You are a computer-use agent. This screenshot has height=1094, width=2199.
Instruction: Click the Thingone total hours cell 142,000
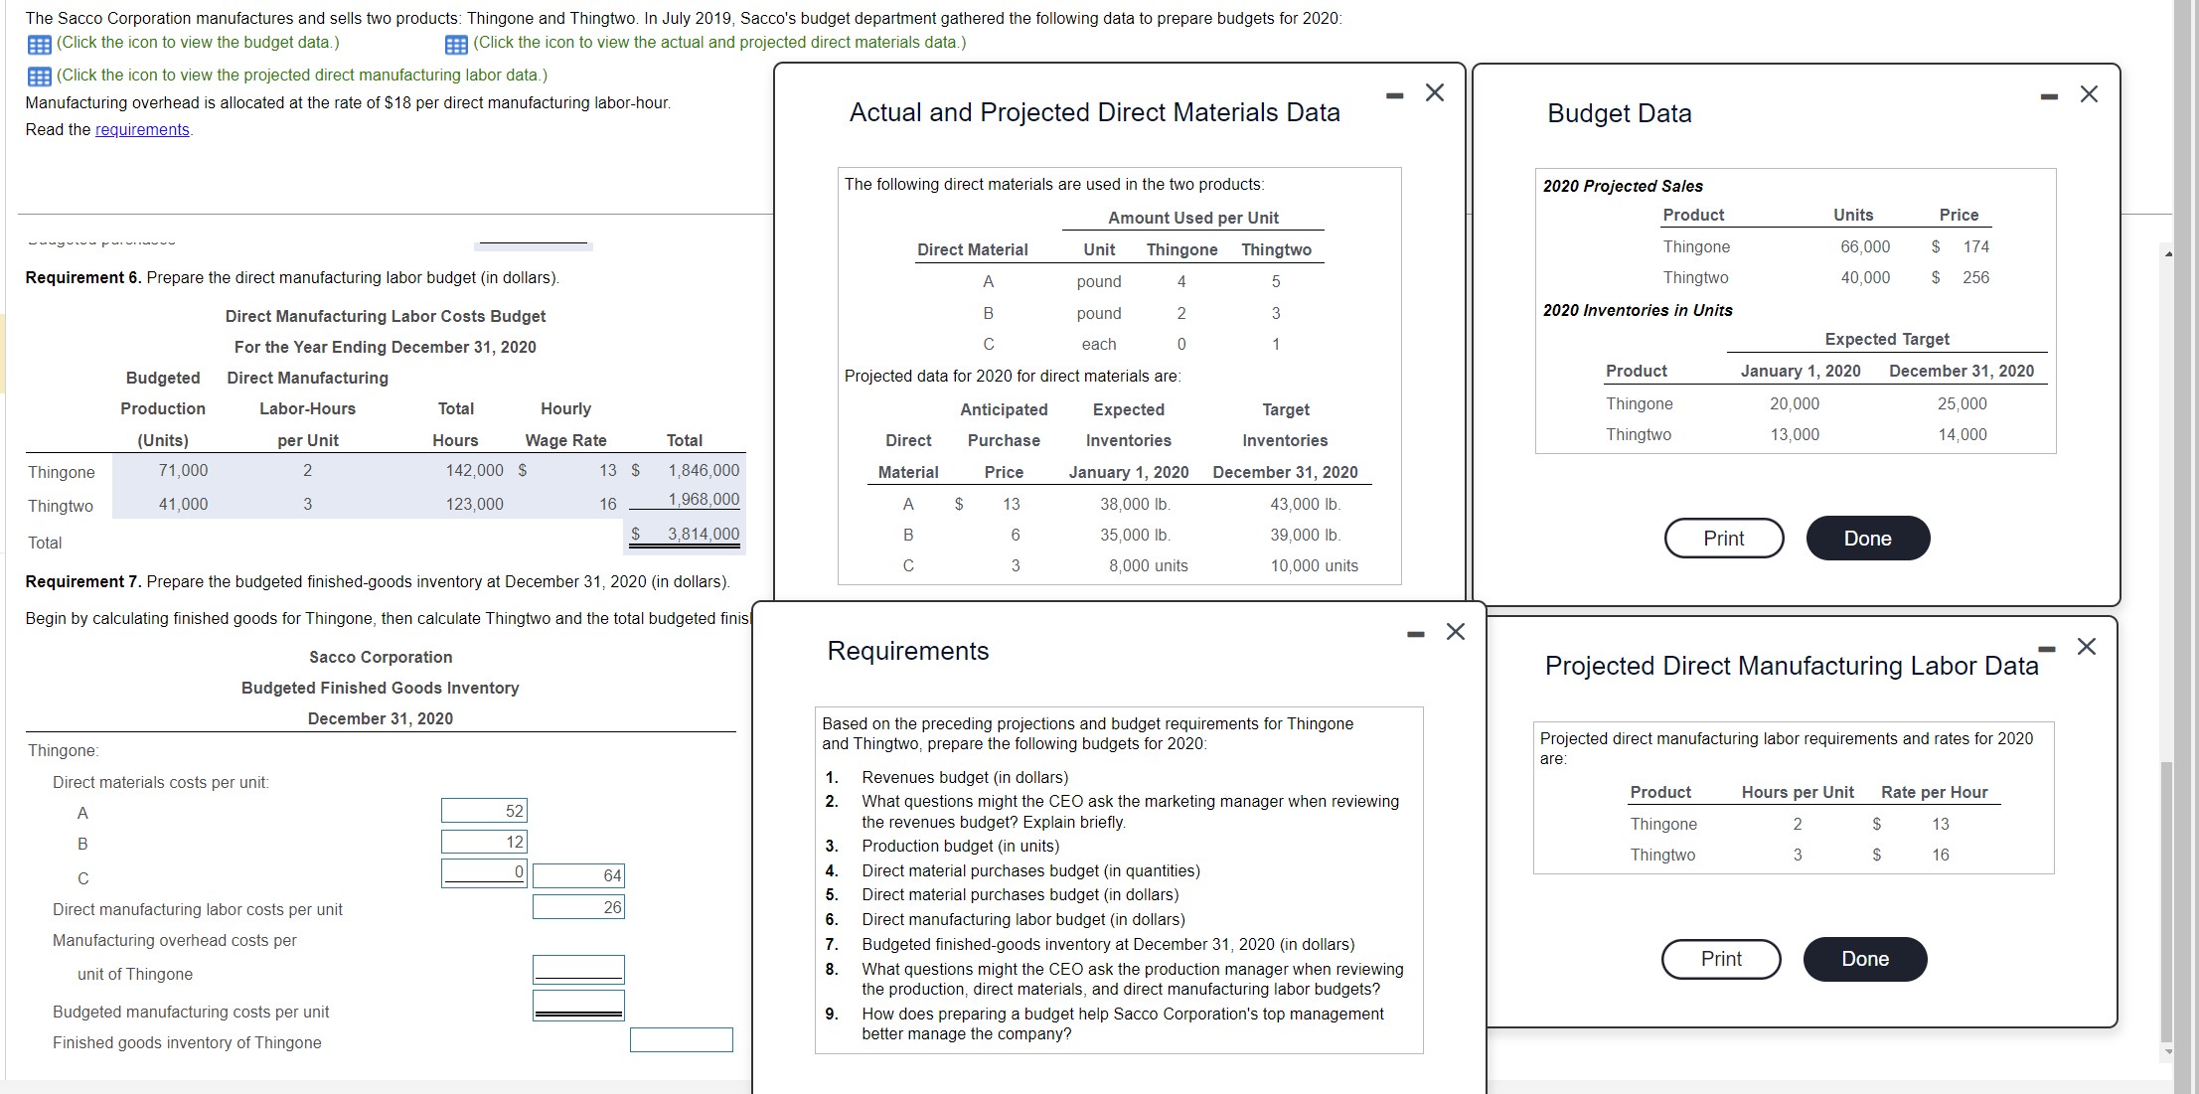click(474, 470)
